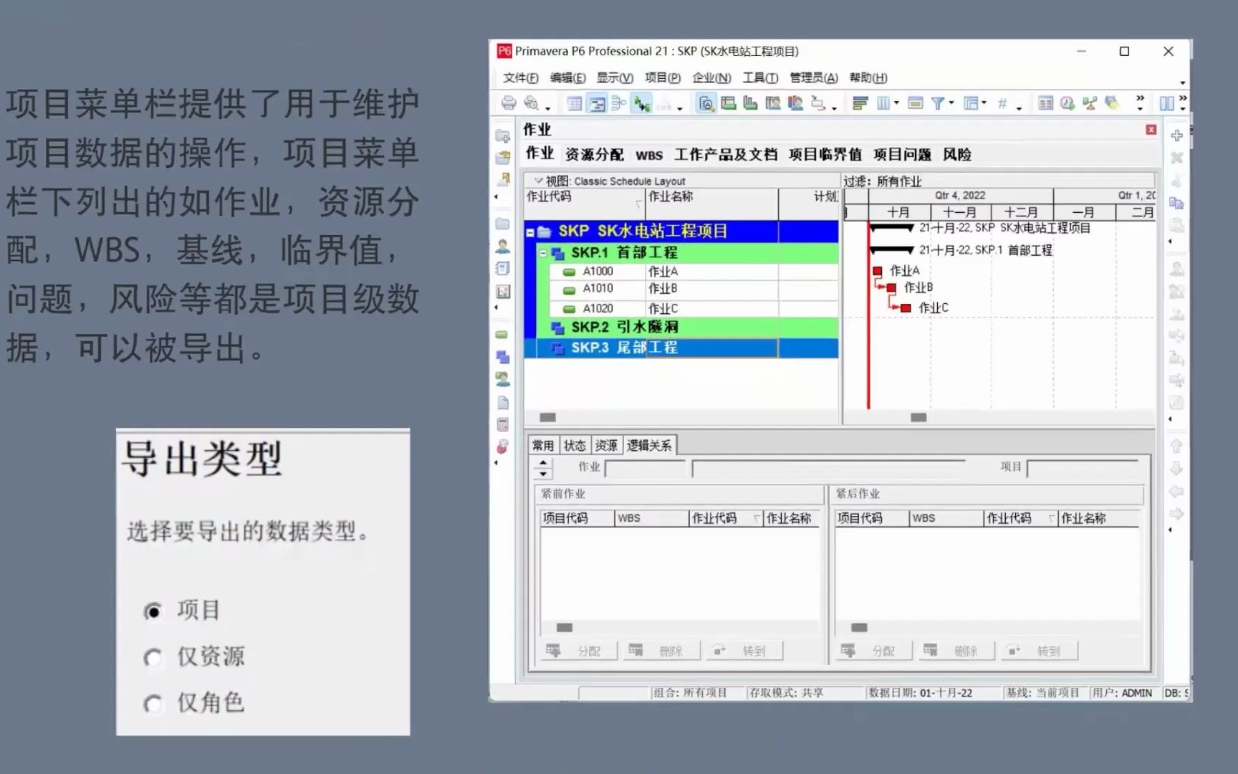Viewport: 1238px width, 774px height.
Task: Open Work Products document icon in left sidebar
Action: pos(503,402)
